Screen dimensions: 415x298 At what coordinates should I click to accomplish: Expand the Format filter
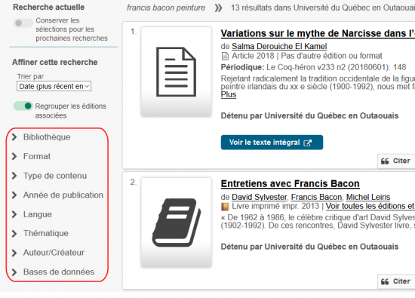31,156
